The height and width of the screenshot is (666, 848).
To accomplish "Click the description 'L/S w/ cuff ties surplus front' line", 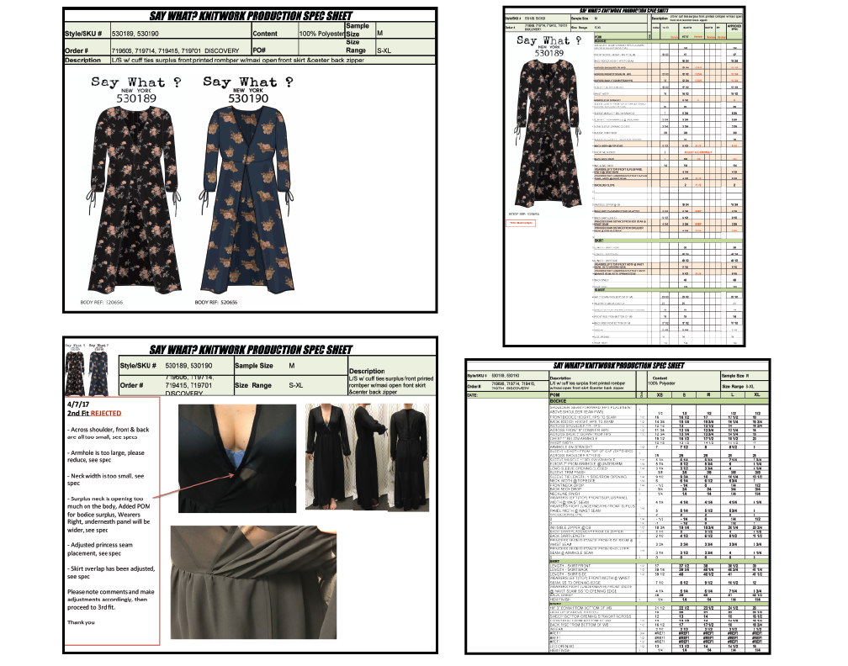I will [x=238, y=60].
